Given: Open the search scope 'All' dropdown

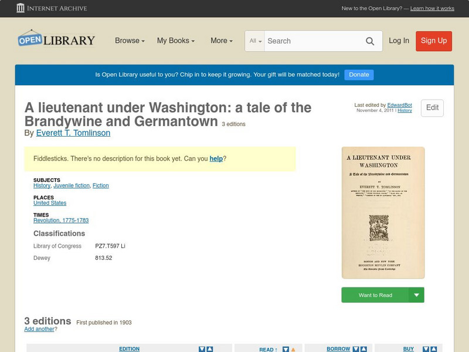Looking at the screenshot, I should pos(256,41).
